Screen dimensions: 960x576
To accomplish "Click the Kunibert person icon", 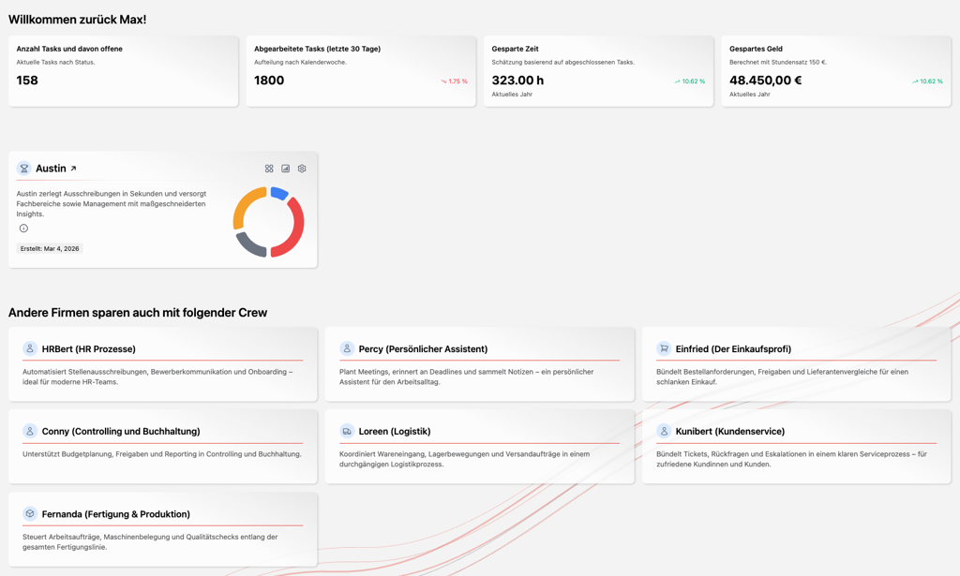I will (664, 431).
